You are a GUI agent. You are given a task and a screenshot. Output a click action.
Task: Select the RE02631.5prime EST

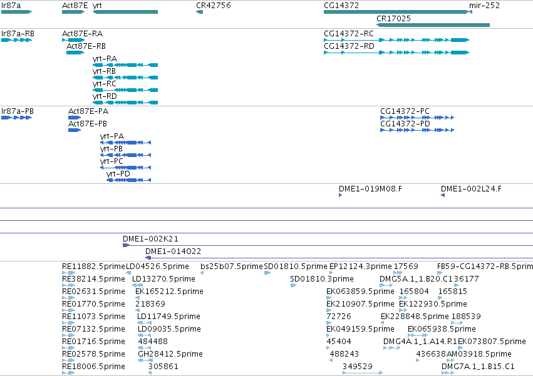pos(68,298)
